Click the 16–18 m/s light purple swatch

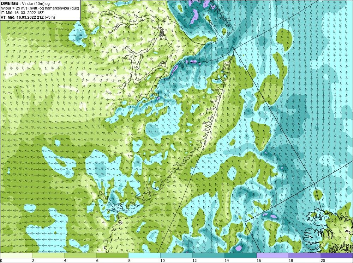click(273, 256)
